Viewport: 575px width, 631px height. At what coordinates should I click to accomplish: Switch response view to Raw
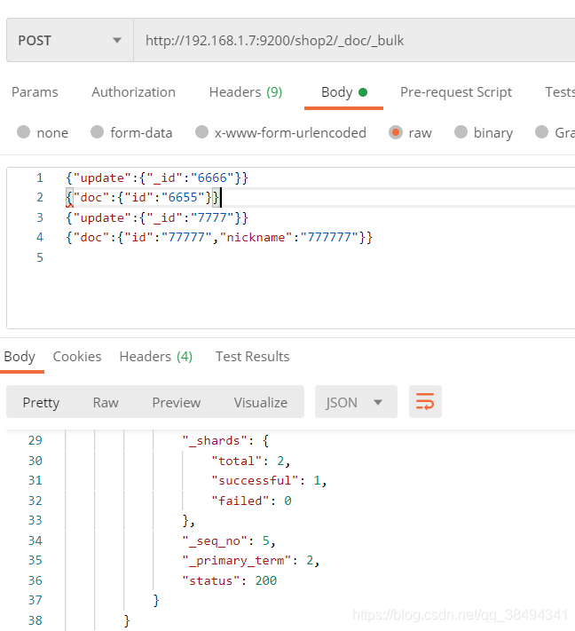(x=106, y=402)
